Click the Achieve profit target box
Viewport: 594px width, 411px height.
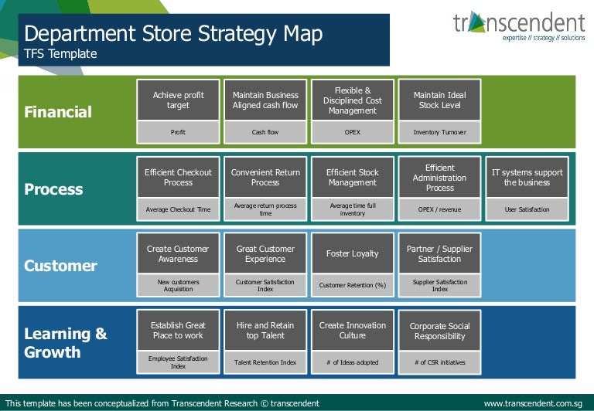(x=178, y=100)
